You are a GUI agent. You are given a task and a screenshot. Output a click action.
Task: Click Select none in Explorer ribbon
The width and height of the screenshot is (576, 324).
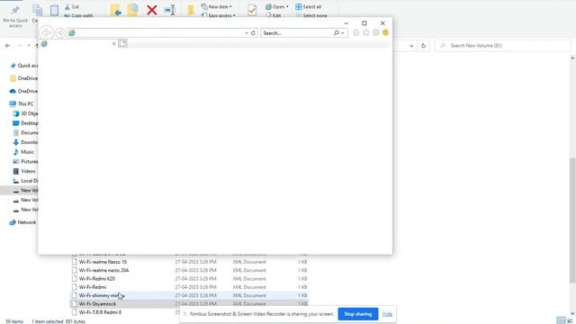click(x=311, y=15)
